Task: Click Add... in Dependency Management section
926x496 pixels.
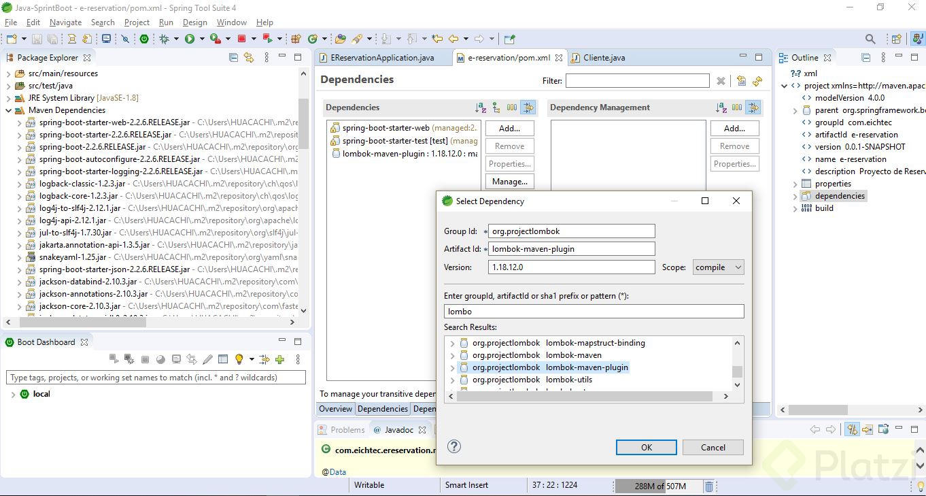Action: (x=735, y=128)
